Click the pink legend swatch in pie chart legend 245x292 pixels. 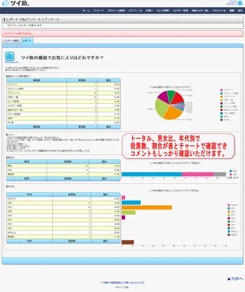[221, 90]
